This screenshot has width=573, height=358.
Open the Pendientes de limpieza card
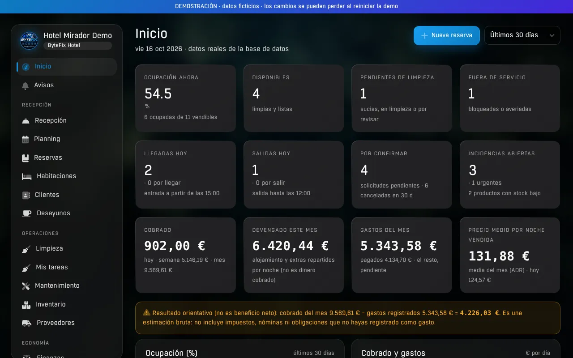click(402, 98)
